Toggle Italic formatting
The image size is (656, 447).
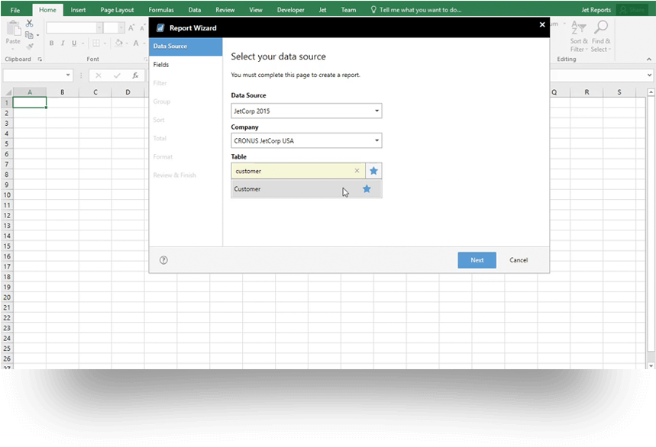click(63, 43)
